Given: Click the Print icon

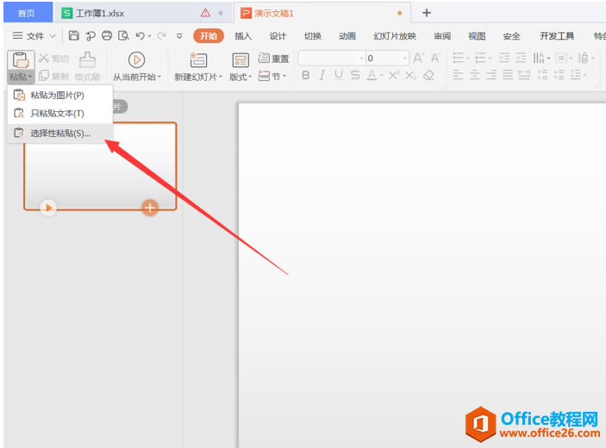Looking at the screenshot, I should tap(107, 36).
